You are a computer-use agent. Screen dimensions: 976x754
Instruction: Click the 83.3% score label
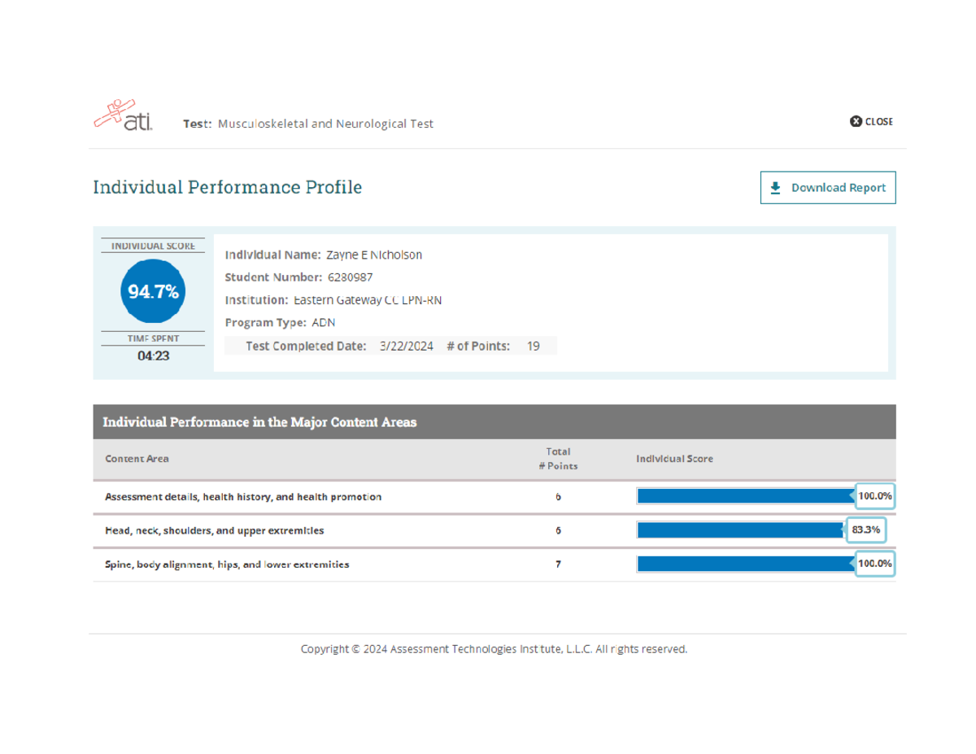(866, 530)
